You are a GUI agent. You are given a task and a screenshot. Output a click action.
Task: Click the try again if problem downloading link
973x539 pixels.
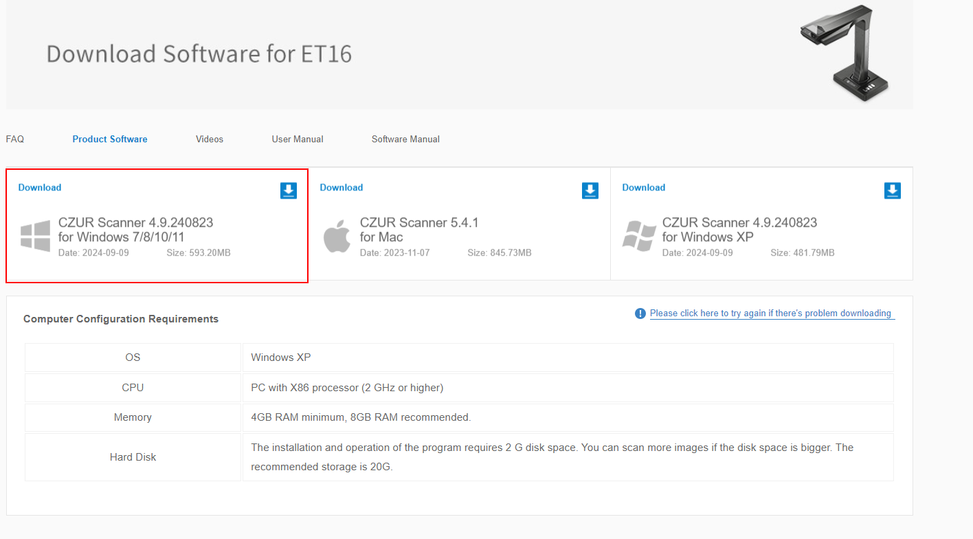click(772, 313)
